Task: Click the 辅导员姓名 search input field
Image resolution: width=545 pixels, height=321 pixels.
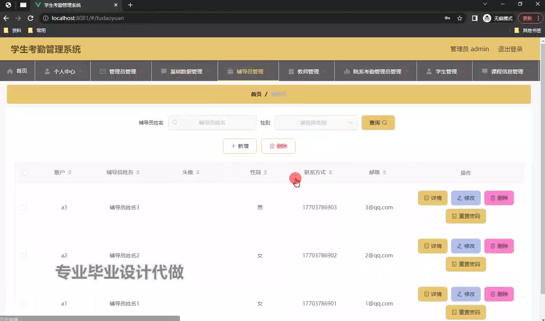Action: pyautogui.click(x=212, y=123)
